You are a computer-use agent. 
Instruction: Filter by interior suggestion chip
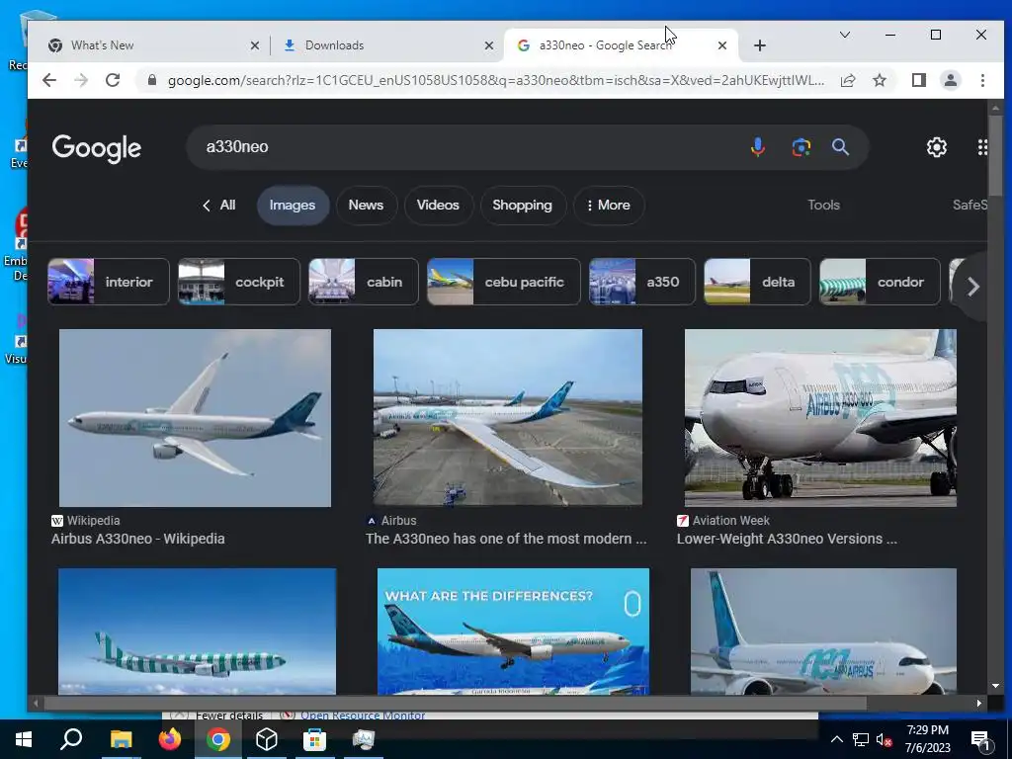click(x=109, y=282)
